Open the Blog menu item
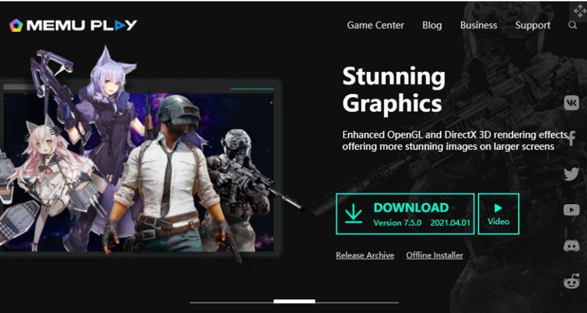Image resolution: width=587 pixels, height=313 pixels. (x=432, y=25)
